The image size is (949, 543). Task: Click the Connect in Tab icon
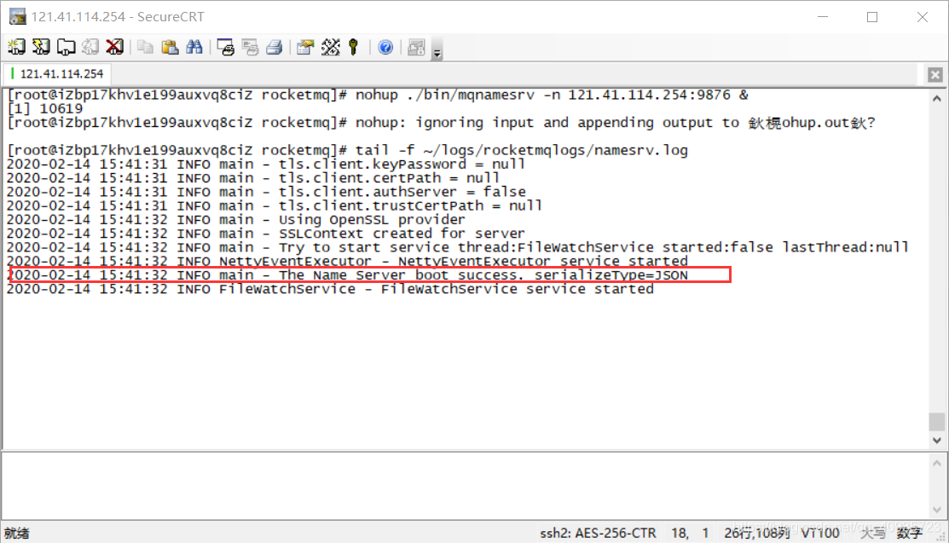point(66,47)
